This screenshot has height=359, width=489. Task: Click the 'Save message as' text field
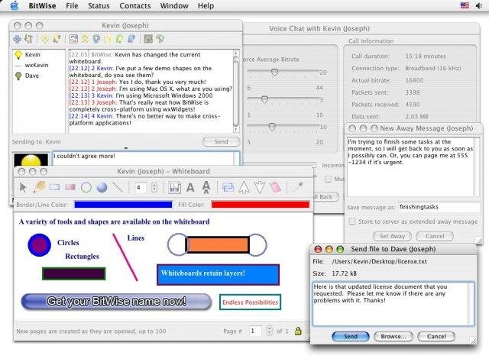[x=439, y=207]
